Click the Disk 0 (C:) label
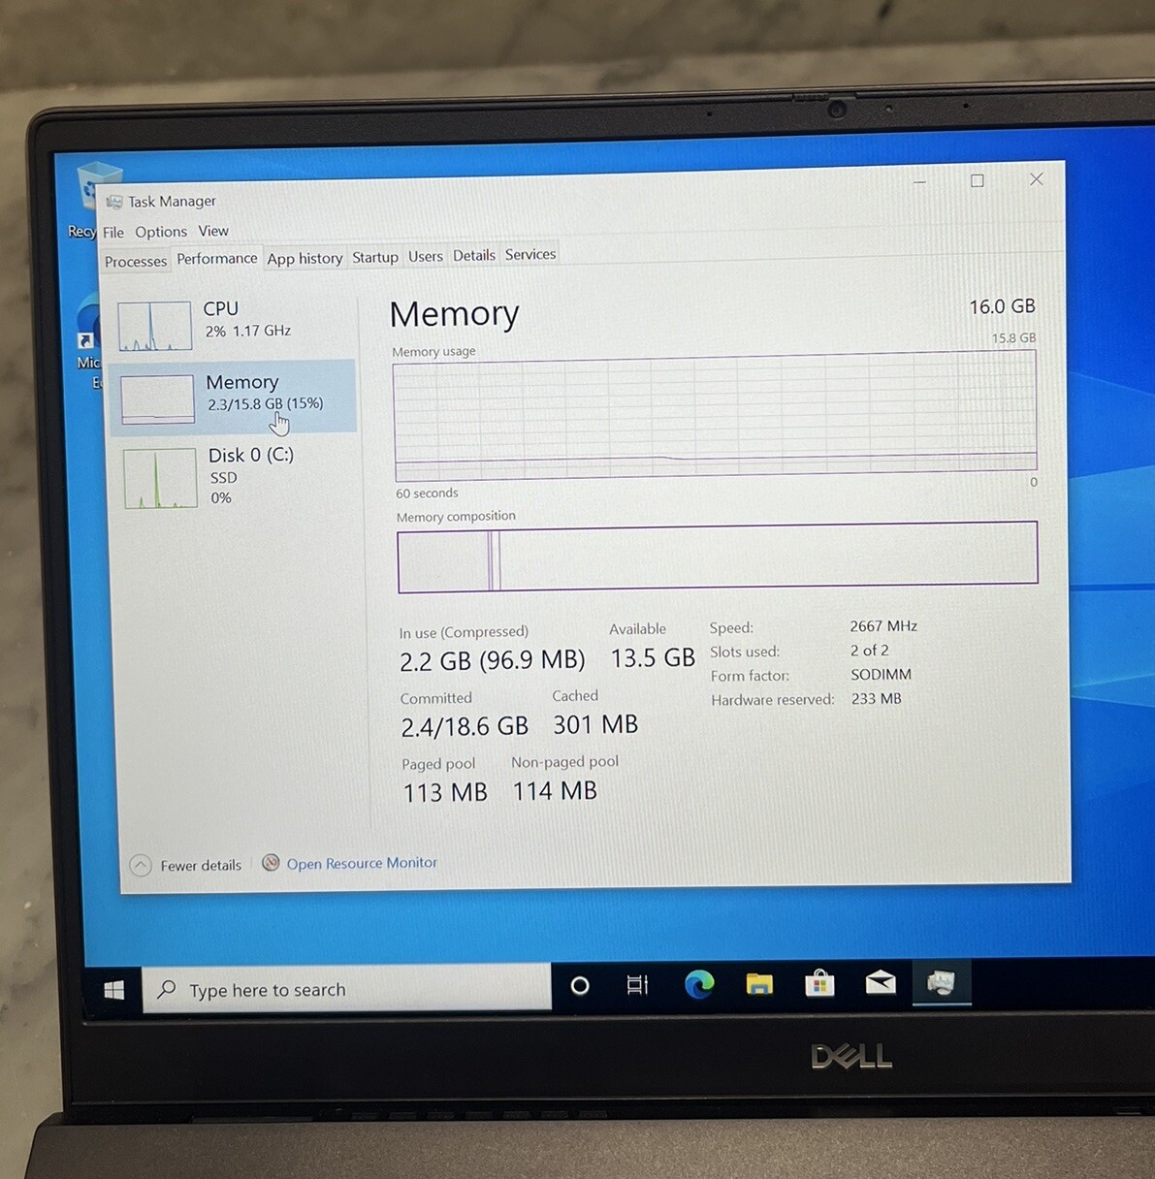Screen dimensions: 1155x1179 coord(251,455)
